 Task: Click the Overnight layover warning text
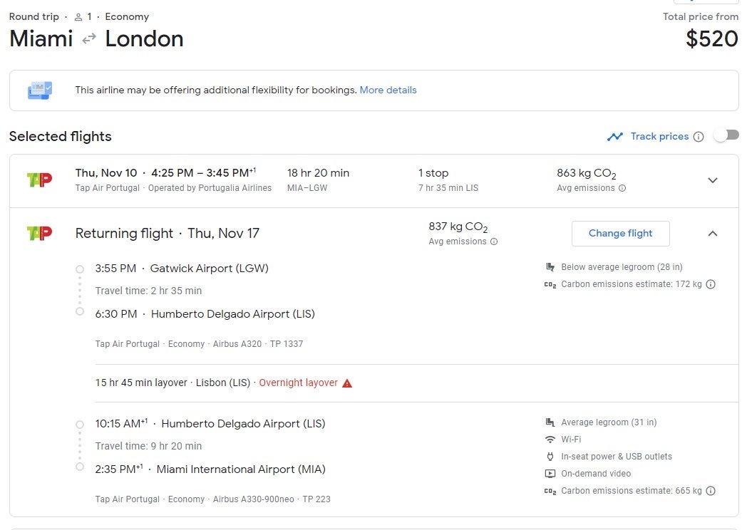(x=298, y=383)
